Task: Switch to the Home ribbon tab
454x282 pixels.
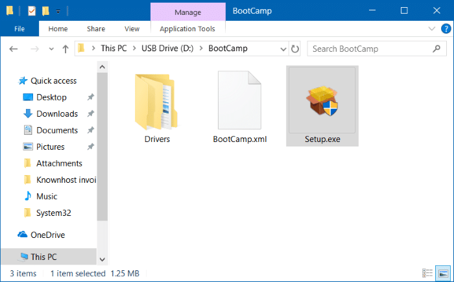Action: pyautogui.click(x=58, y=29)
